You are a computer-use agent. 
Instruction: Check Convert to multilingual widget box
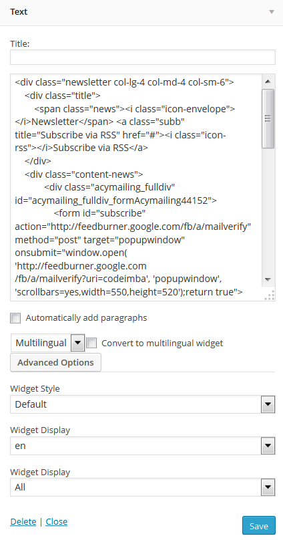(91, 343)
